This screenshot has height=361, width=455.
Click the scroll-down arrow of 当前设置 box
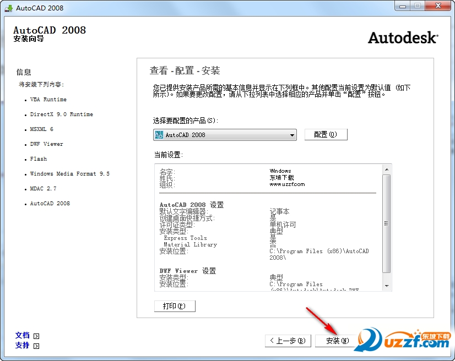pos(387,286)
